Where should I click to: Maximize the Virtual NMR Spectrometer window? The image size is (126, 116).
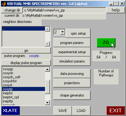(116, 4)
